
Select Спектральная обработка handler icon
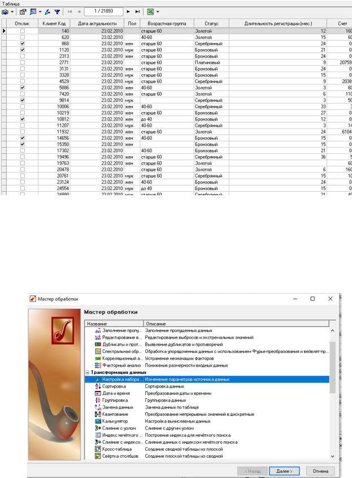pos(98,351)
